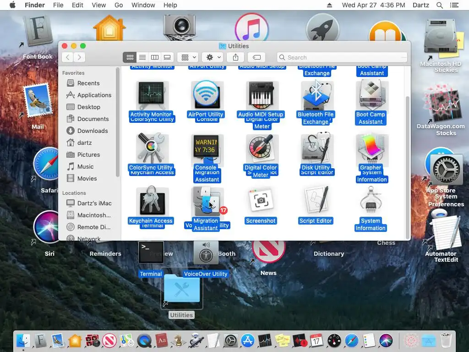Select the Bluetooth File Exchange icon

[316, 96]
